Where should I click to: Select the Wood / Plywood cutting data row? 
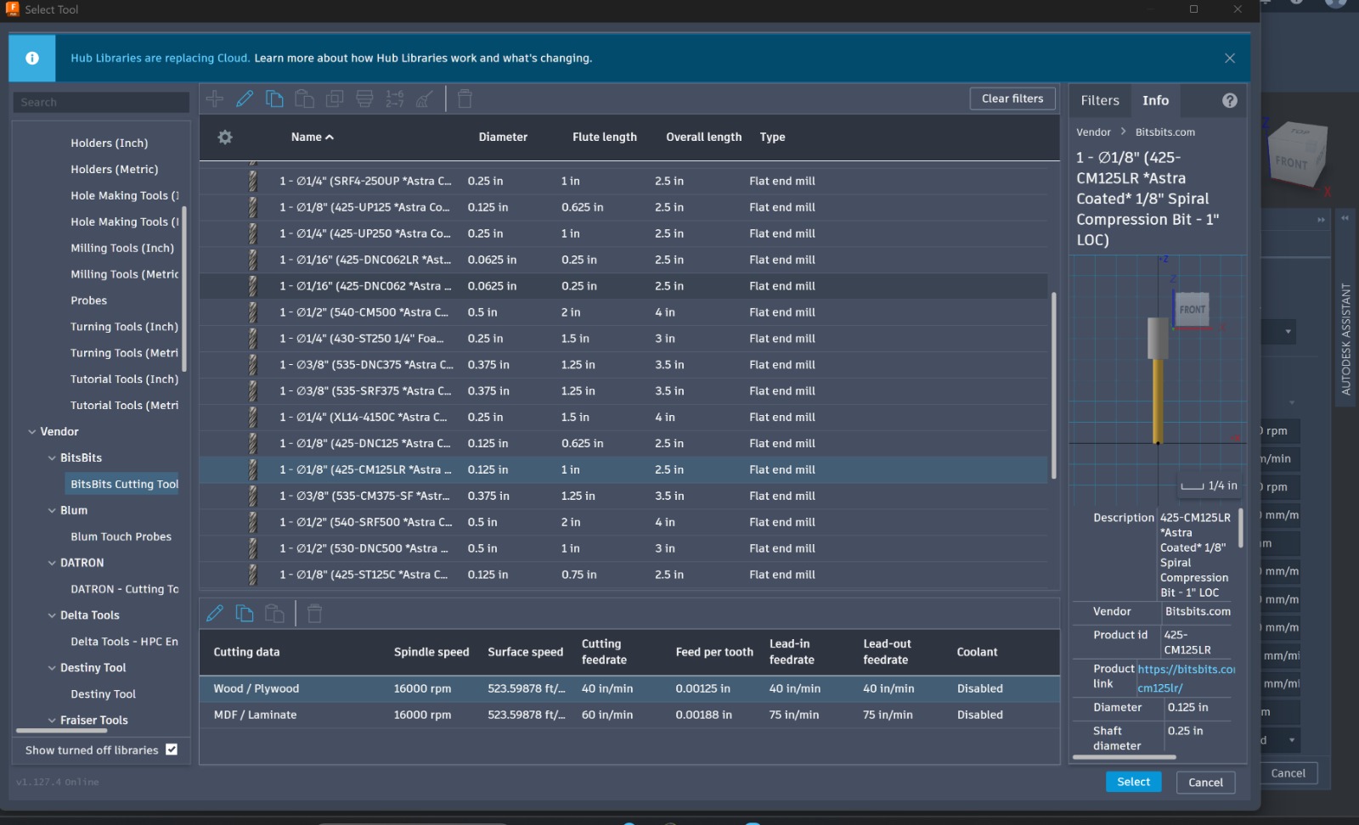coord(629,688)
